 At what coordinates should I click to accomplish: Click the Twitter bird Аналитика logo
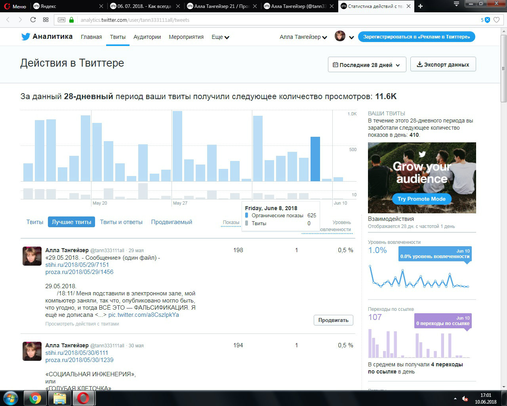pos(47,36)
